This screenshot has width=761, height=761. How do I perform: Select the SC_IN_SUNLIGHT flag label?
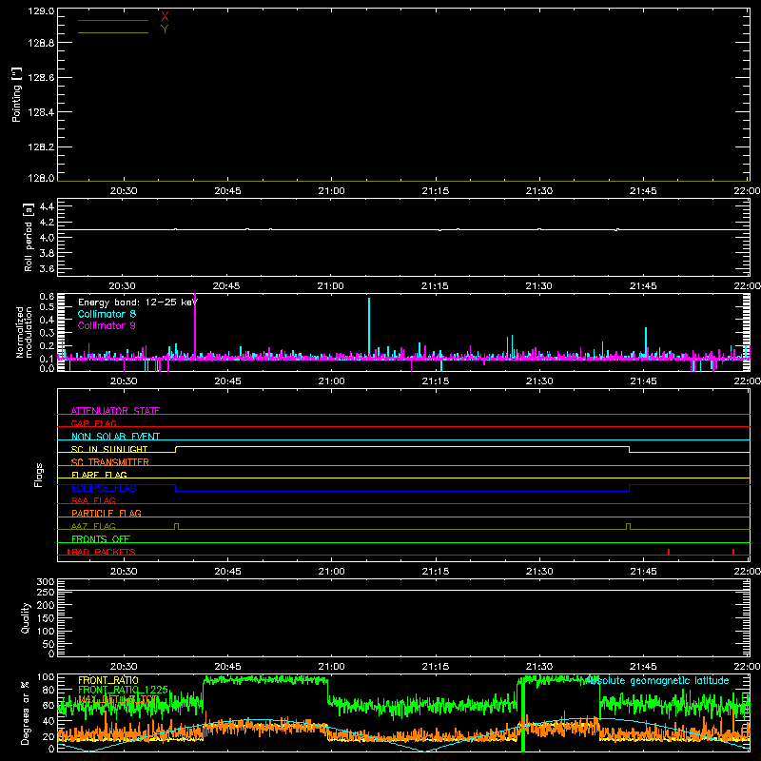coord(109,449)
